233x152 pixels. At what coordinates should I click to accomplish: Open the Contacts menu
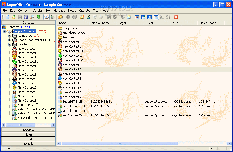[x=24, y=11]
